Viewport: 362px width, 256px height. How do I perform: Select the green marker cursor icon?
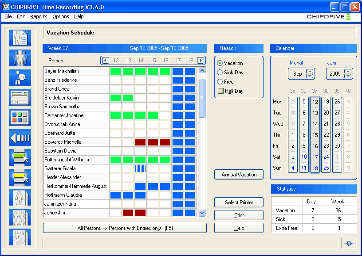coord(20,157)
